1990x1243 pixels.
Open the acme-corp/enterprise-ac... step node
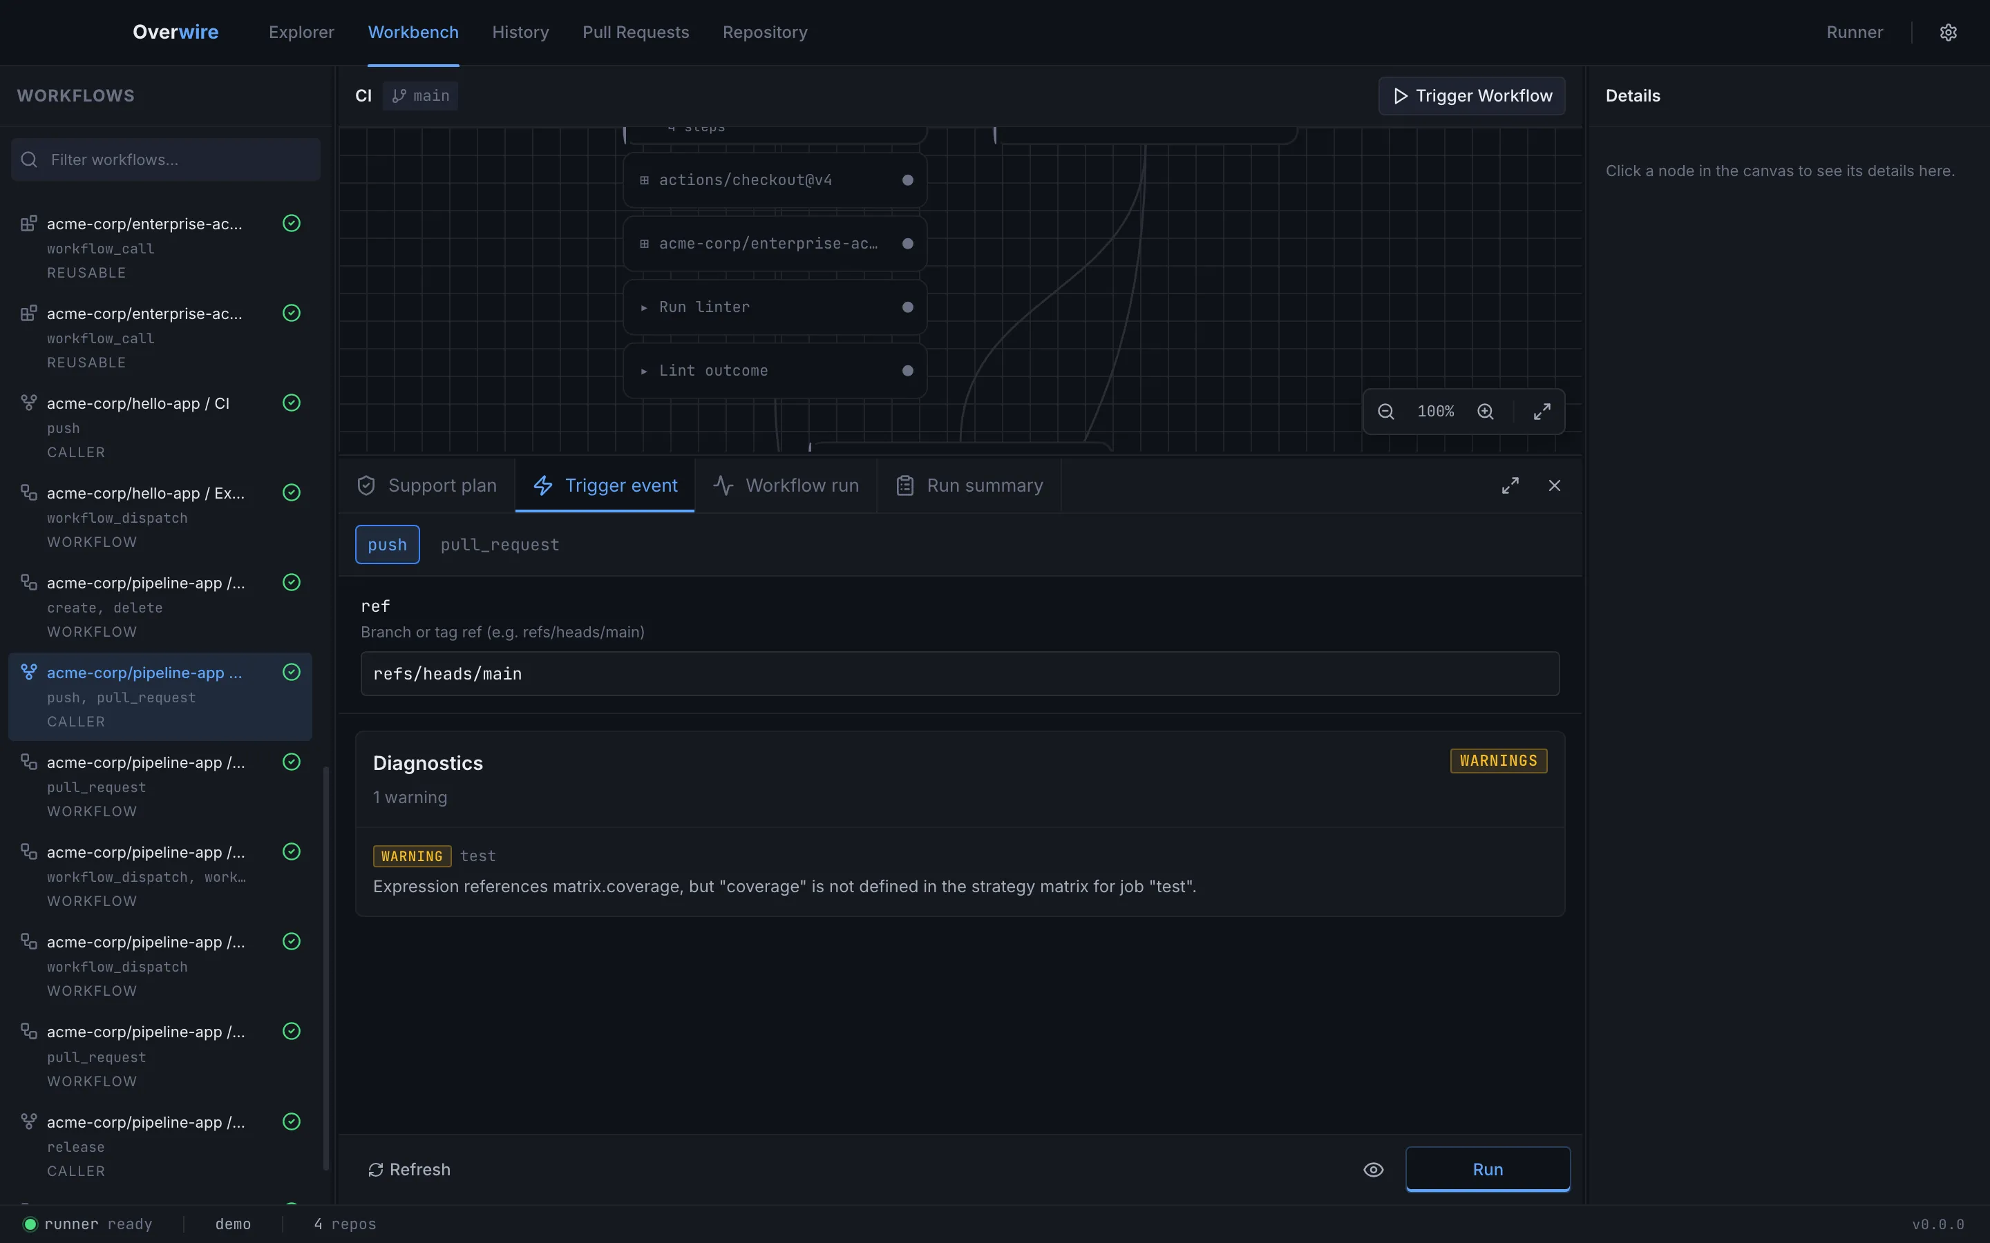[x=775, y=243]
